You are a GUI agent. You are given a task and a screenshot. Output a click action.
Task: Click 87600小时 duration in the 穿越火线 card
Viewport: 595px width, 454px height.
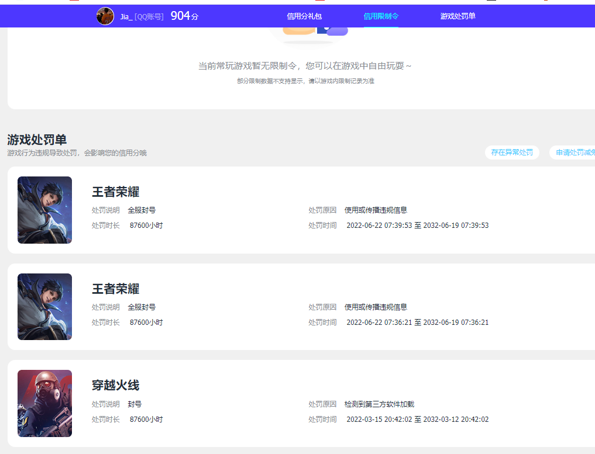(x=146, y=420)
